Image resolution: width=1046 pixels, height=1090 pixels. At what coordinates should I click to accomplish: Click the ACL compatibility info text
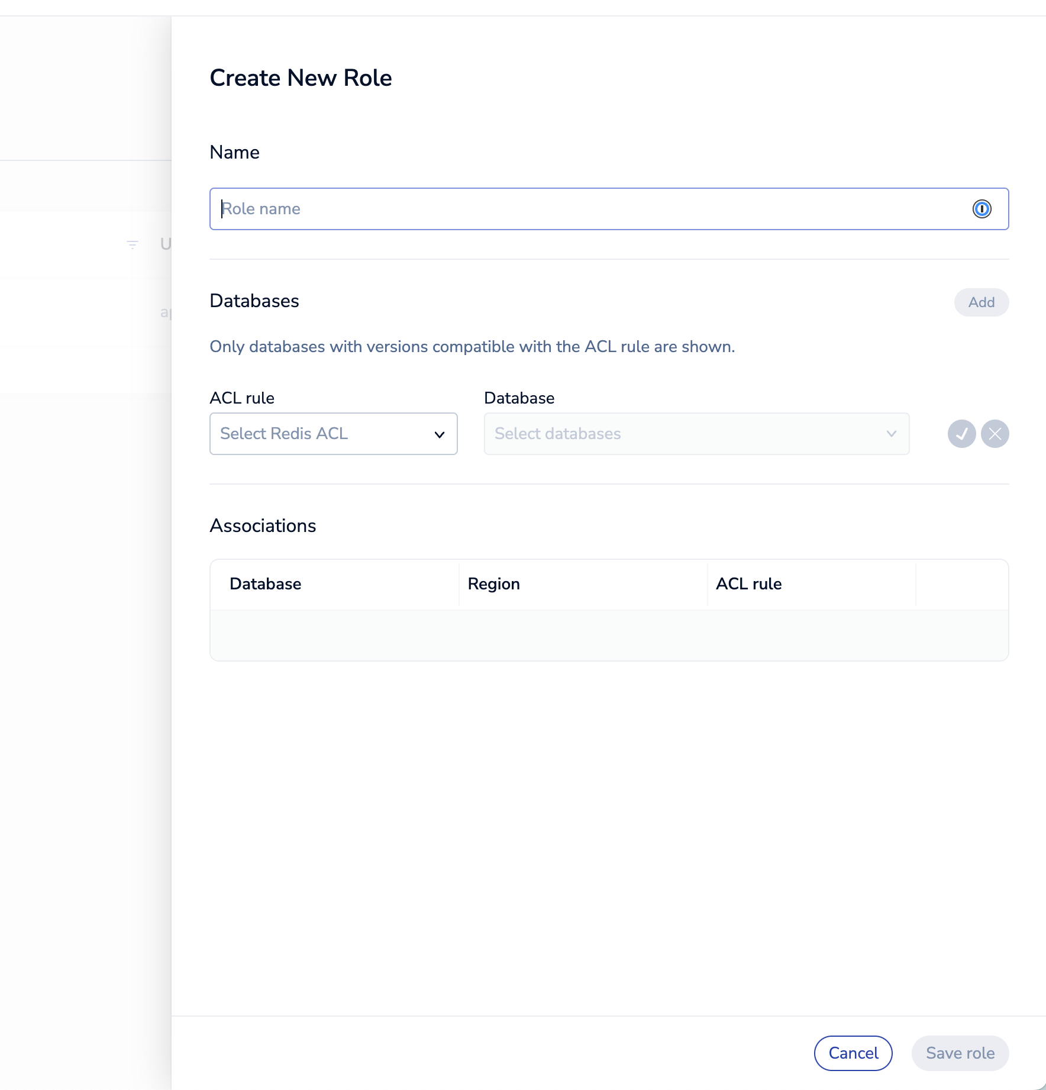(x=472, y=347)
